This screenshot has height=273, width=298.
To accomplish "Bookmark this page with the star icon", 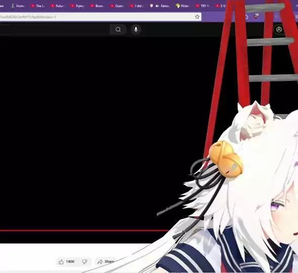I will 197,17.
